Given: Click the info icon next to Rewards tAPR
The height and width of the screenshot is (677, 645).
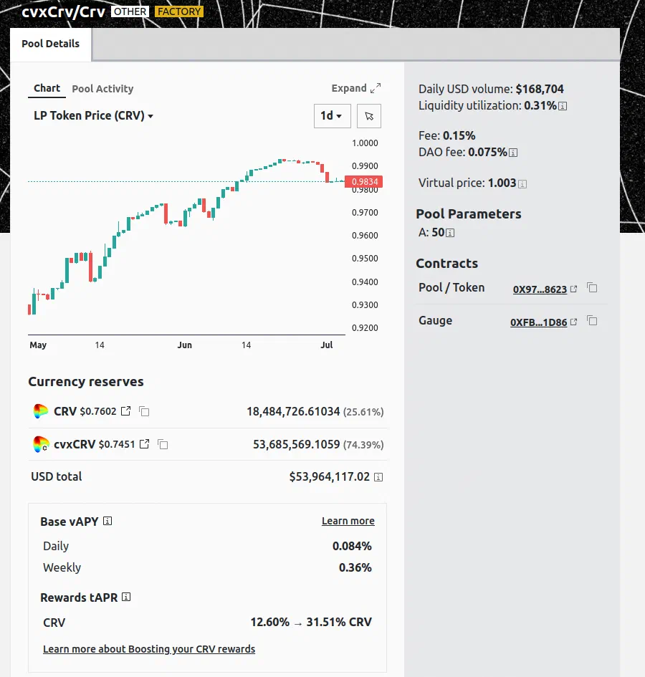Looking at the screenshot, I should pyautogui.click(x=126, y=597).
